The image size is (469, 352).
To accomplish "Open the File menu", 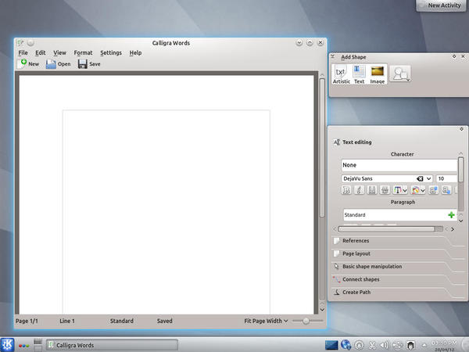I will [23, 53].
